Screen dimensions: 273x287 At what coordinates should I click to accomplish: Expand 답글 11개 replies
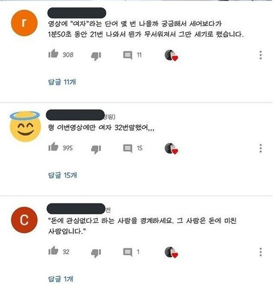click(x=62, y=82)
